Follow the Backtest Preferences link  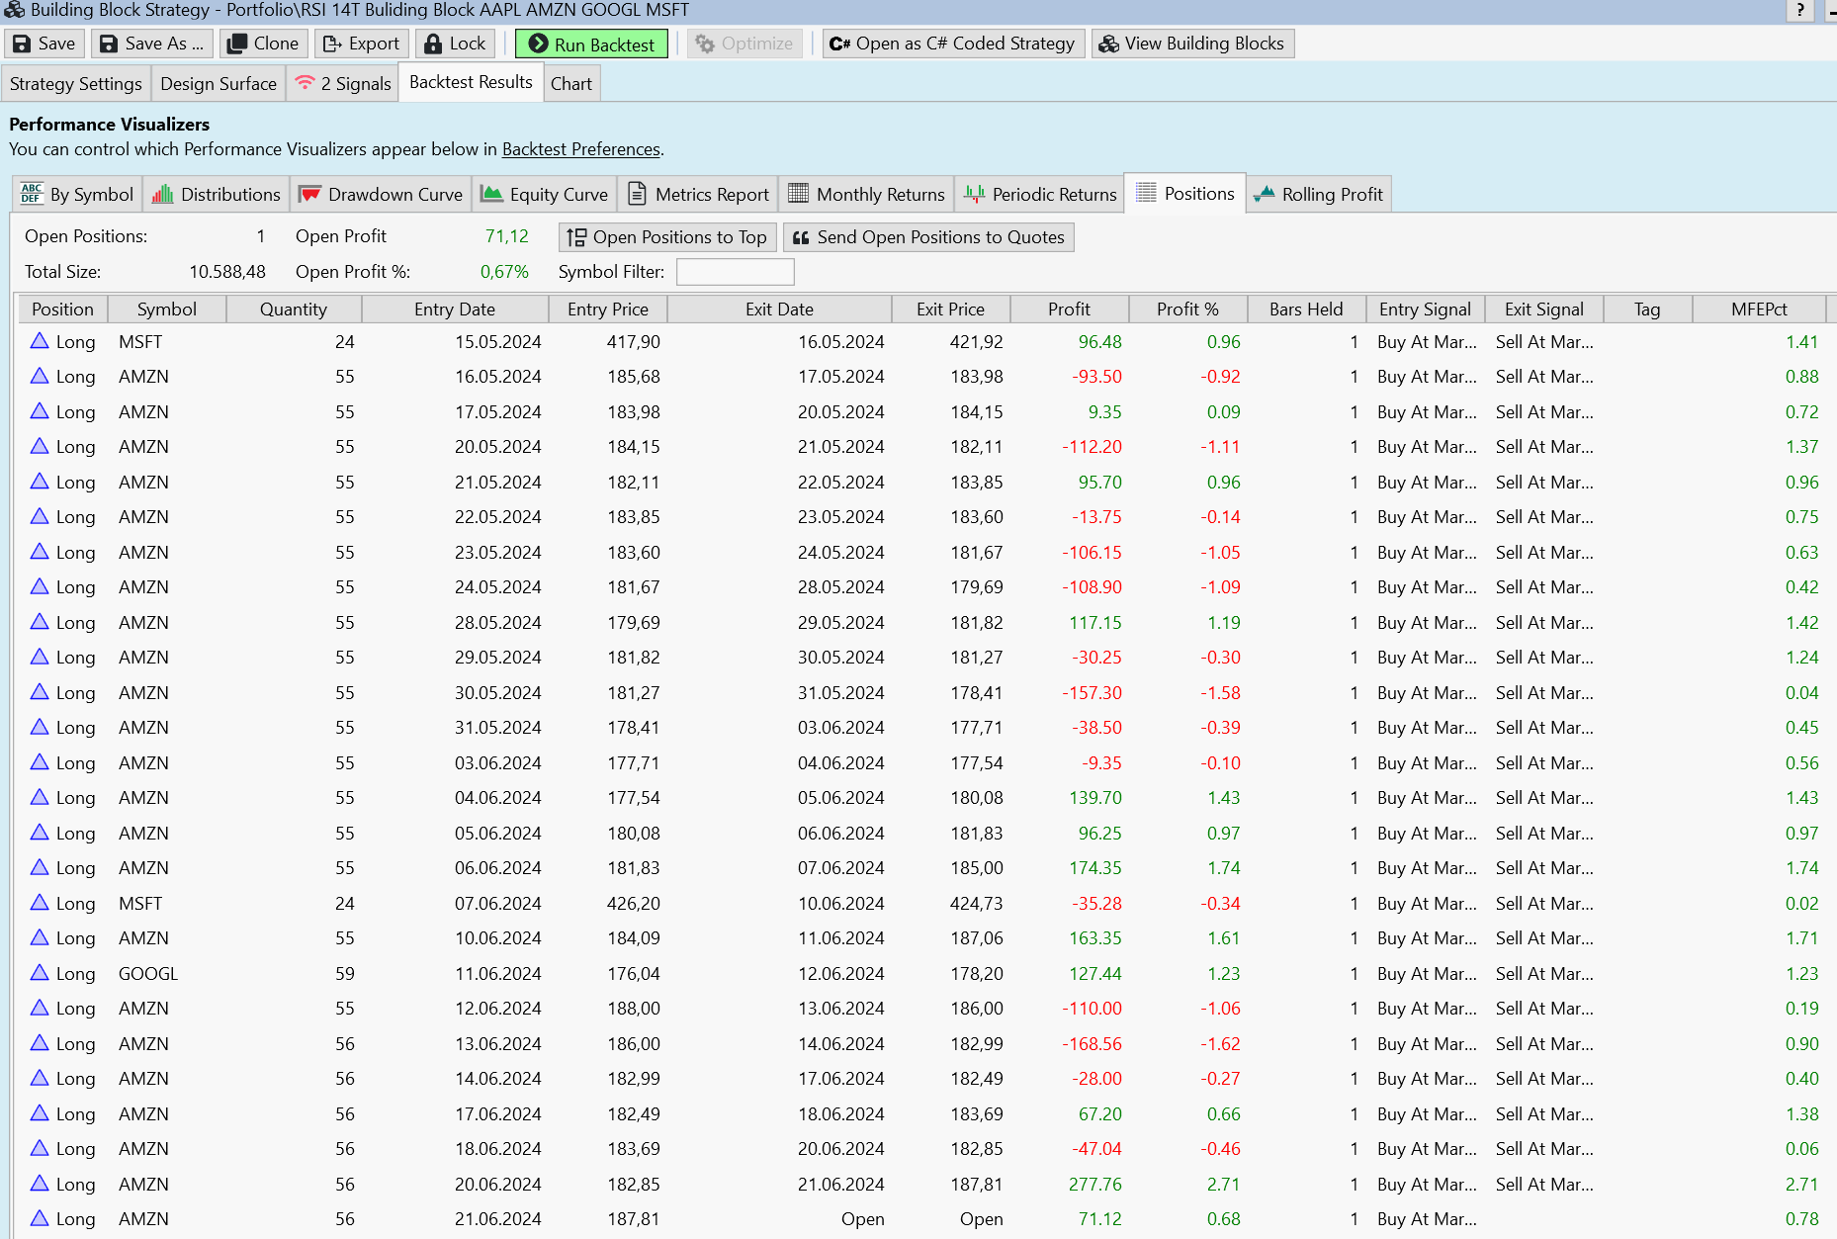pos(580,149)
